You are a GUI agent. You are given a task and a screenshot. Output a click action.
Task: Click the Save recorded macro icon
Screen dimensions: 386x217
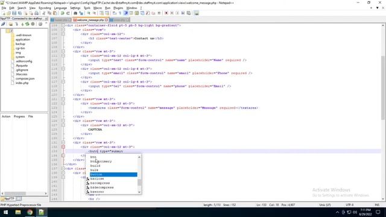(x=189, y=13)
